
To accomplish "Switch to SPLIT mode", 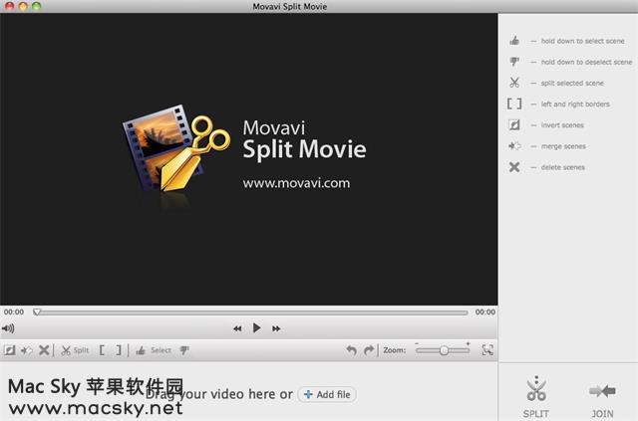I will 536,397.
